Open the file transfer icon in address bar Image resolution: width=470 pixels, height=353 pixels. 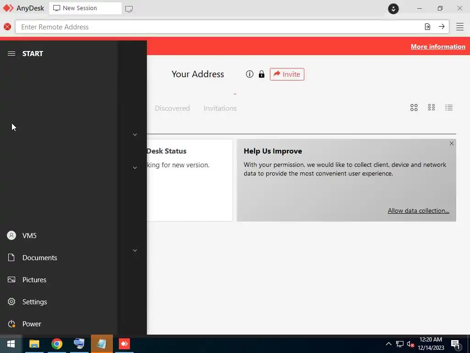tap(427, 27)
